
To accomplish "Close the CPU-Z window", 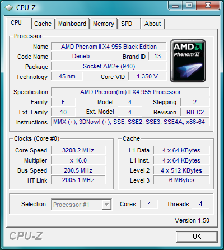I will 208,6.
